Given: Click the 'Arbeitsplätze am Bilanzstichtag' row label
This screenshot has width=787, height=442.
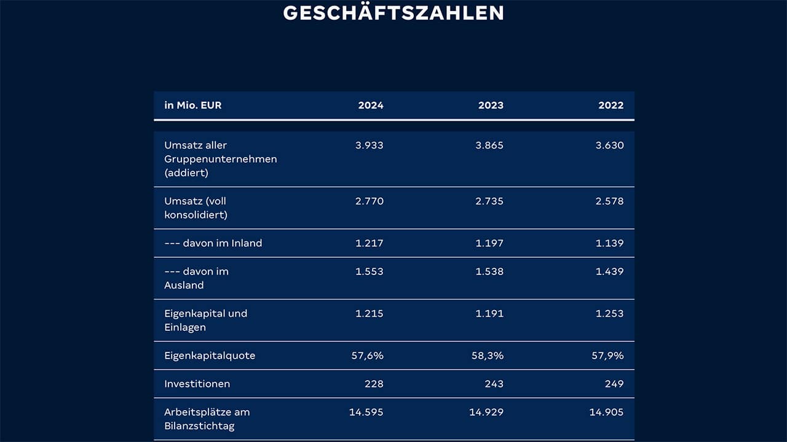Looking at the screenshot, I should pos(207,419).
